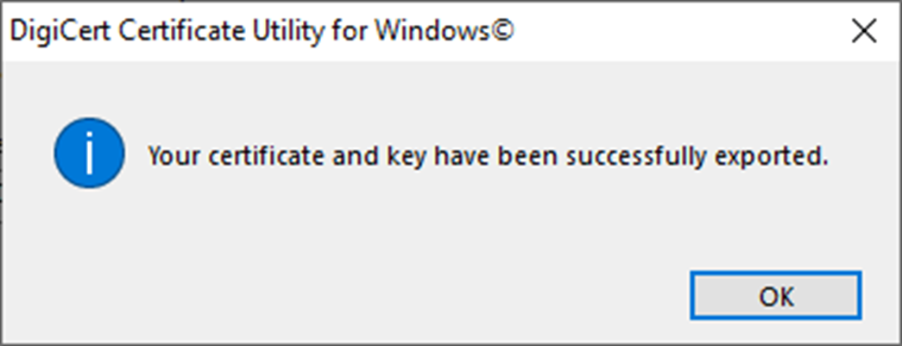Click the blue information icon
Screen dimensions: 902x346
tap(89, 154)
